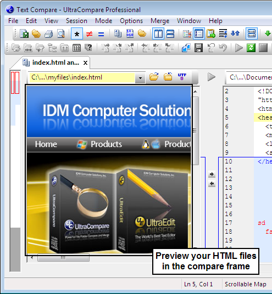Toggle show only different lines (≠) button
The width and height of the screenshot is (272, 294).
[x=89, y=34]
